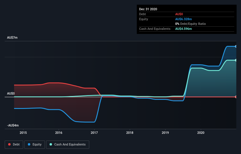This screenshot has width=241, height=154.
Task: Click the teal Cash And Equivalents legend dot
Action: (x=51, y=144)
